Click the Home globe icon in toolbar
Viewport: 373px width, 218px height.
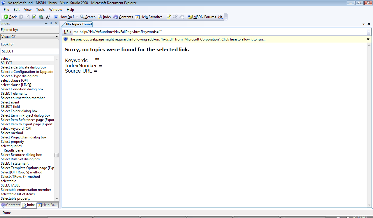(x=41, y=17)
